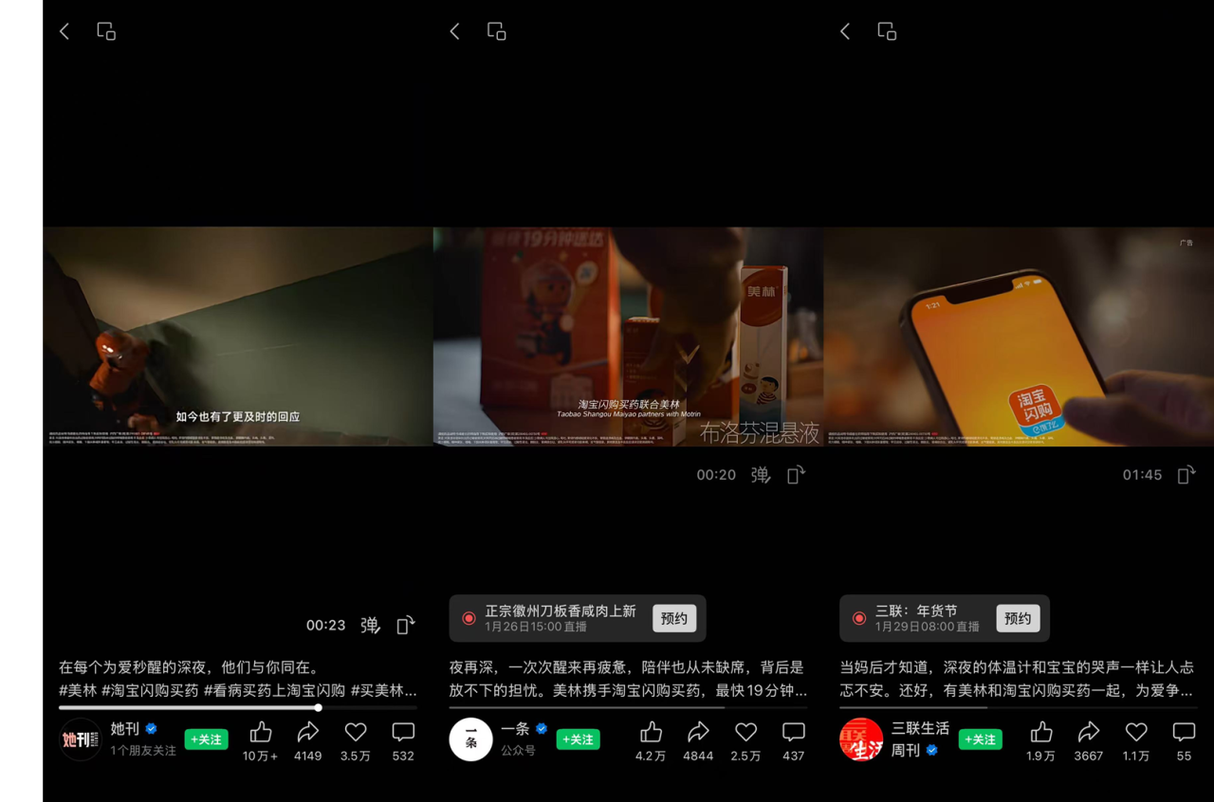Follow 一条 via the +关注 button
1214x802 pixels.
(x=578, y=738)
